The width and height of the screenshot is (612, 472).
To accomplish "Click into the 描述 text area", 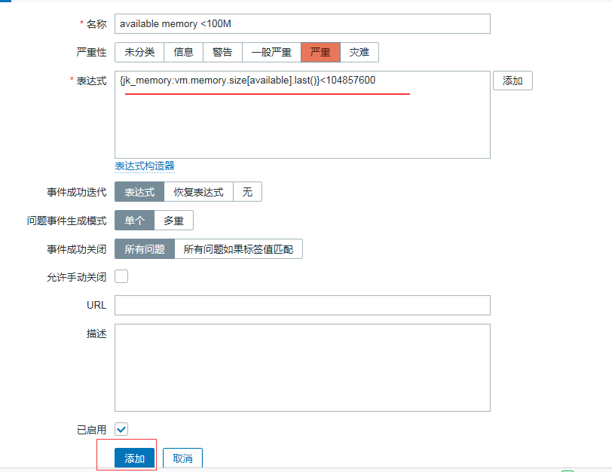I will click(302, 367).
